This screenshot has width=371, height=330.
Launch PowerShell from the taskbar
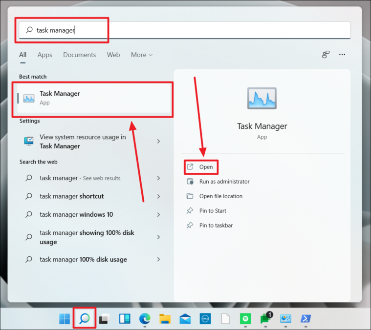click(306, 319)
